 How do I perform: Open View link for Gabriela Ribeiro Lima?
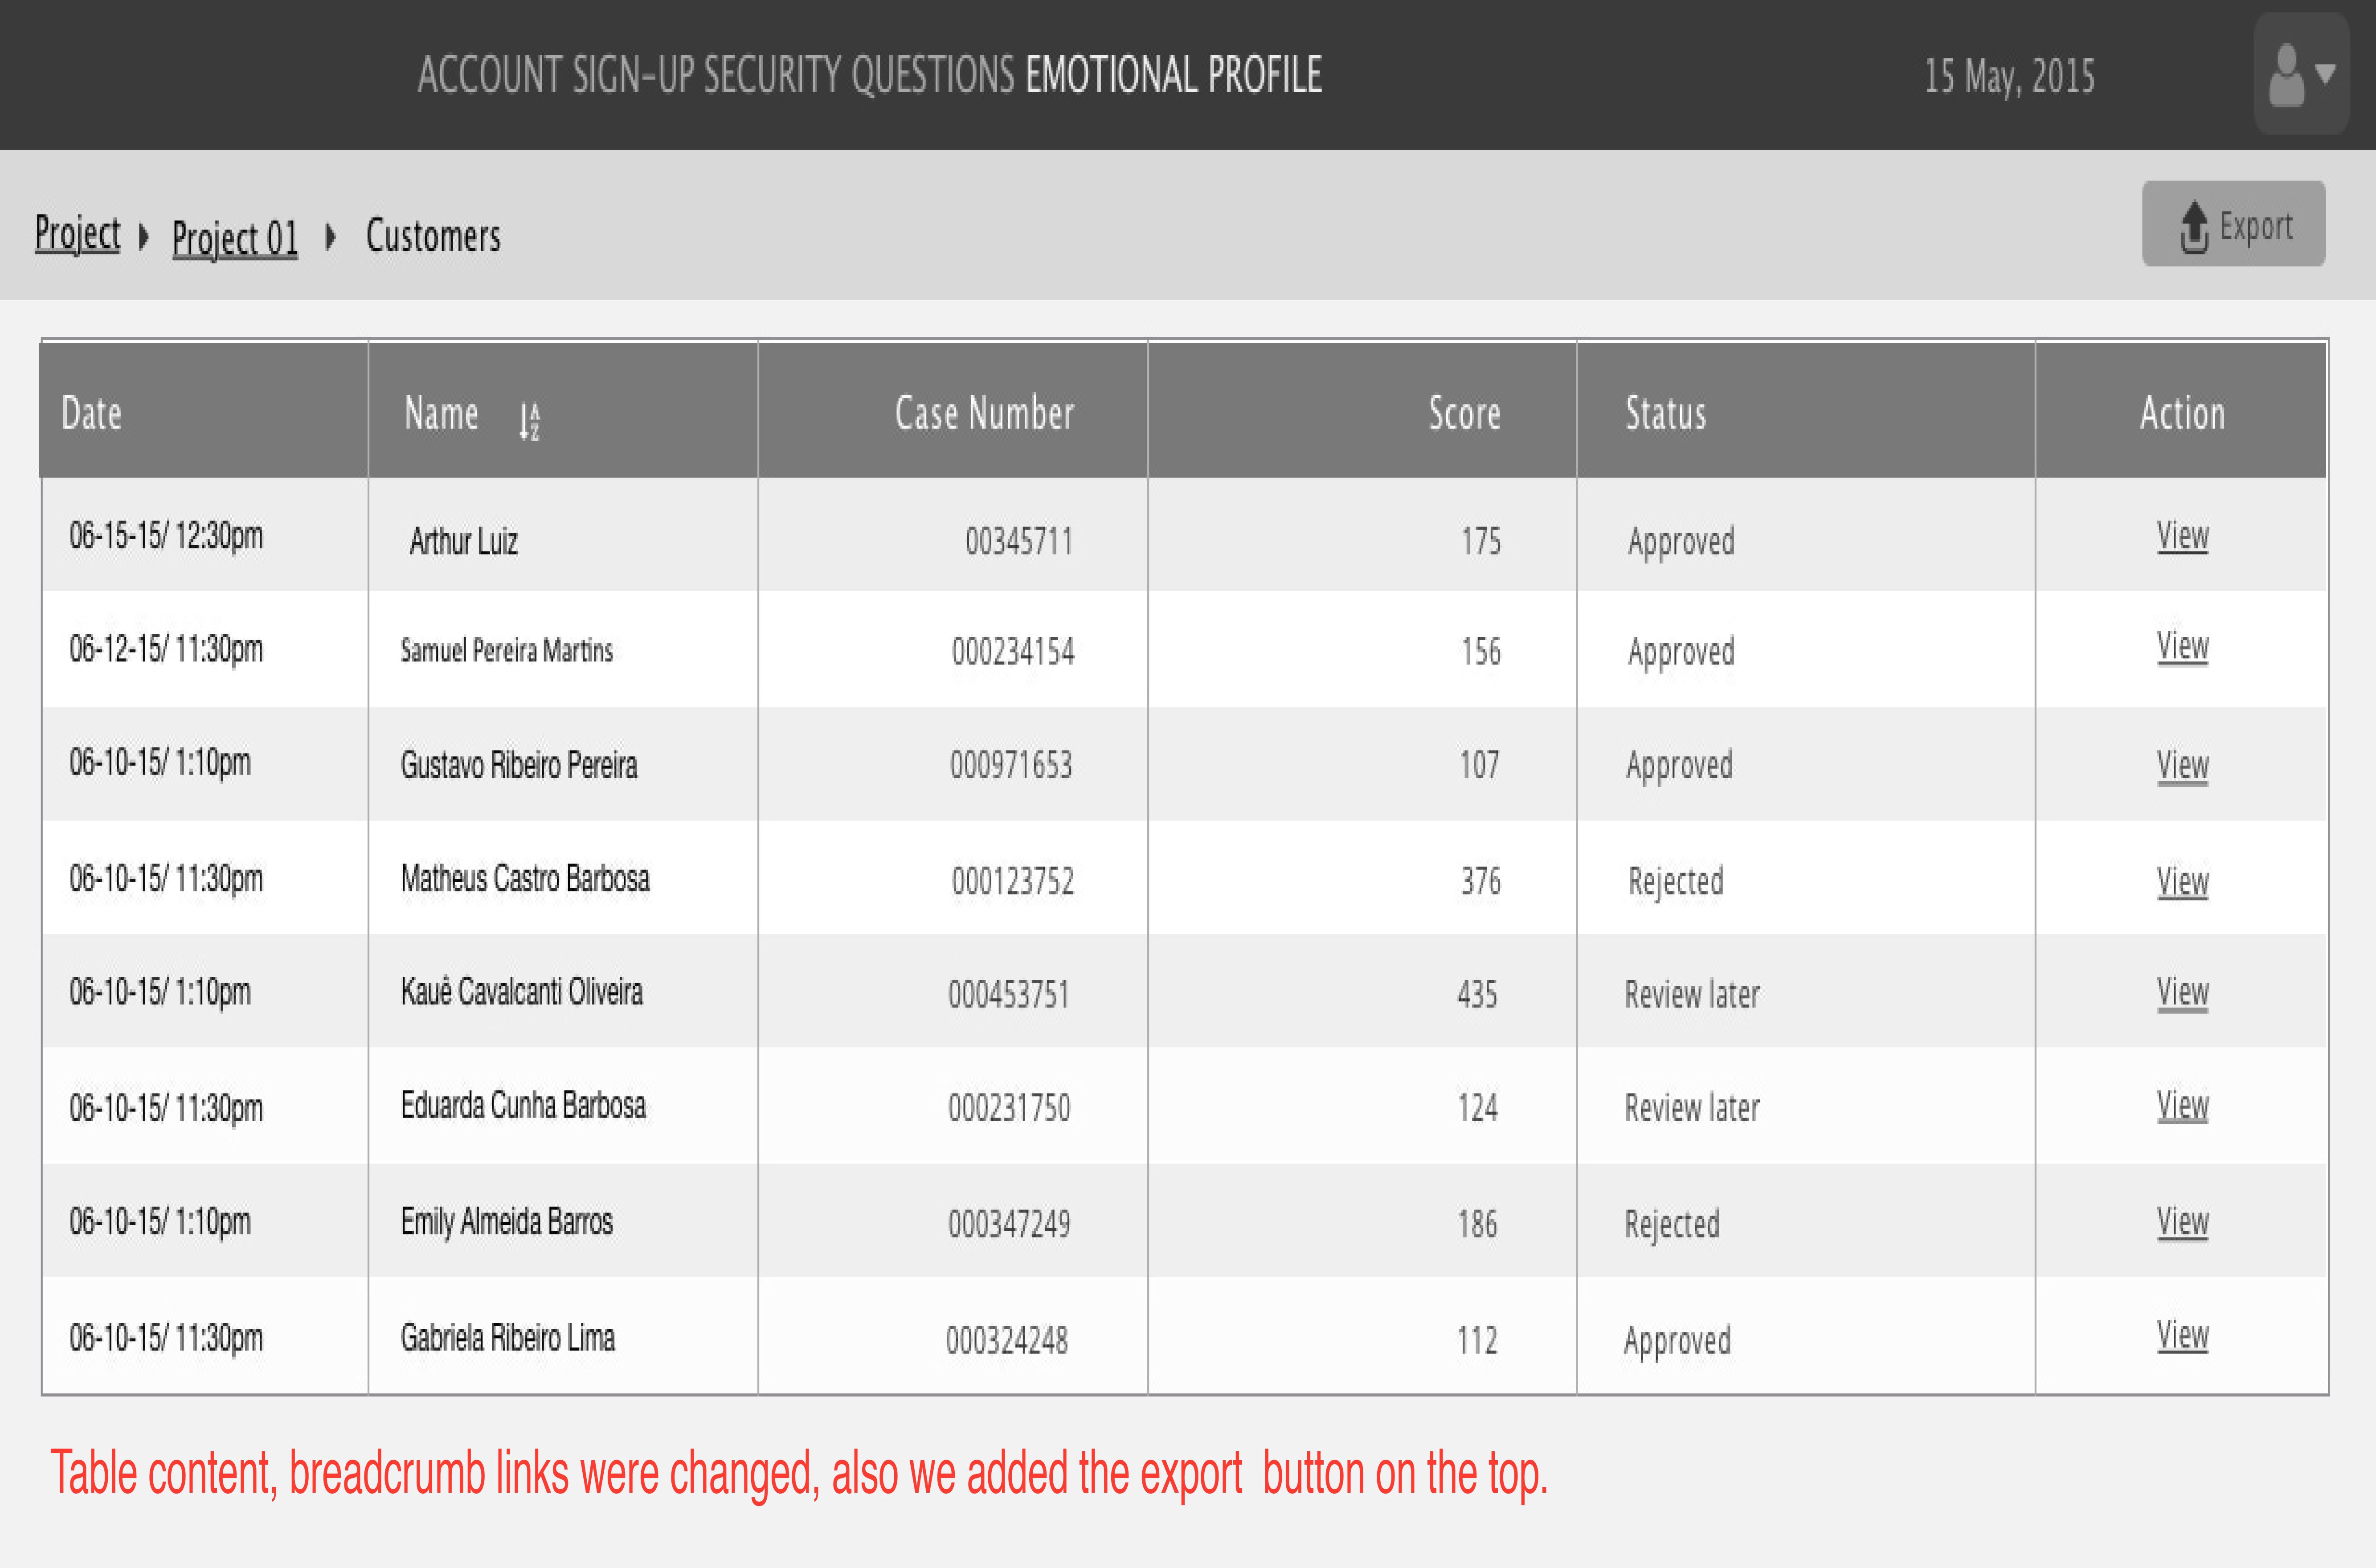point(2182,1335)
